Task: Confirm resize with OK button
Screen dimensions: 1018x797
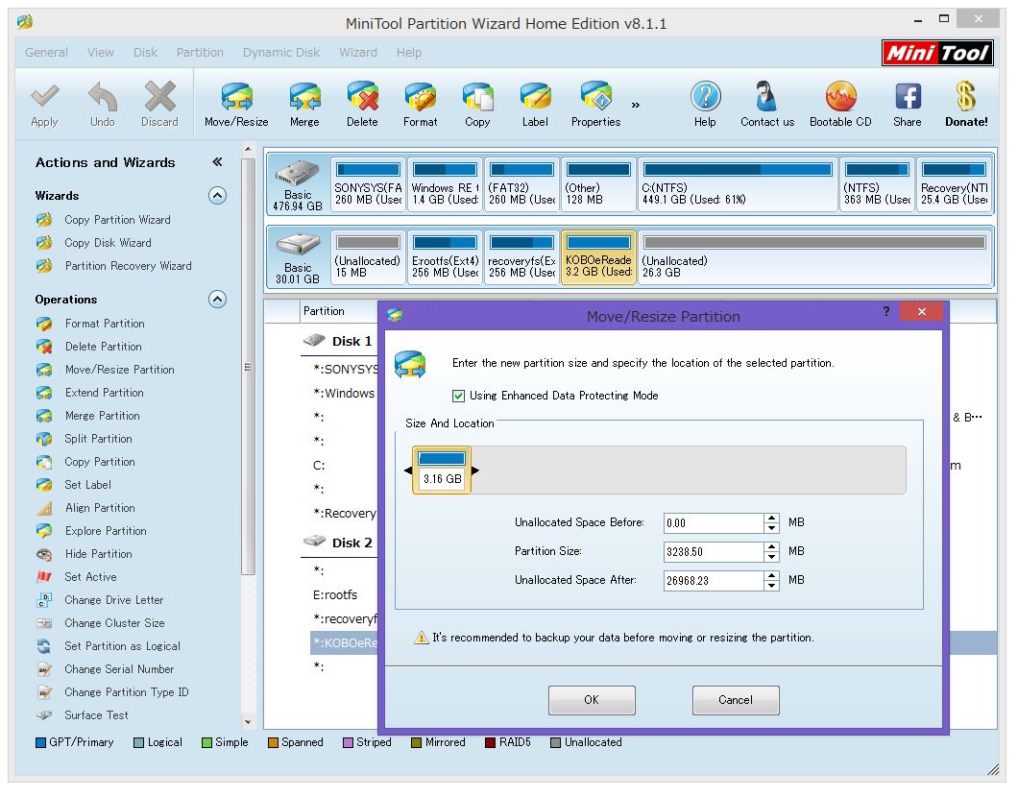Action: tap(592, 700)
